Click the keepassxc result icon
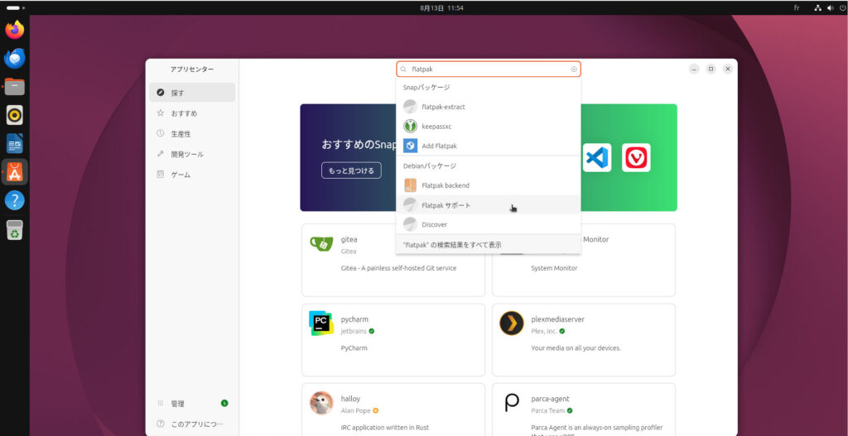The image size is (848, 436). [410, 126]
